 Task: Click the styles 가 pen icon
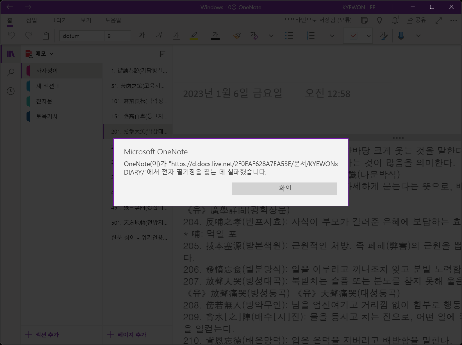[384, 36]
